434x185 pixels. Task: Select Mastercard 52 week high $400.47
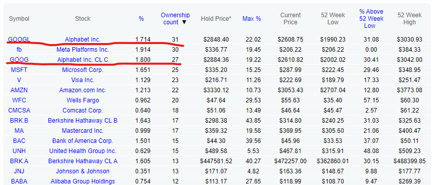click(410, 131)
